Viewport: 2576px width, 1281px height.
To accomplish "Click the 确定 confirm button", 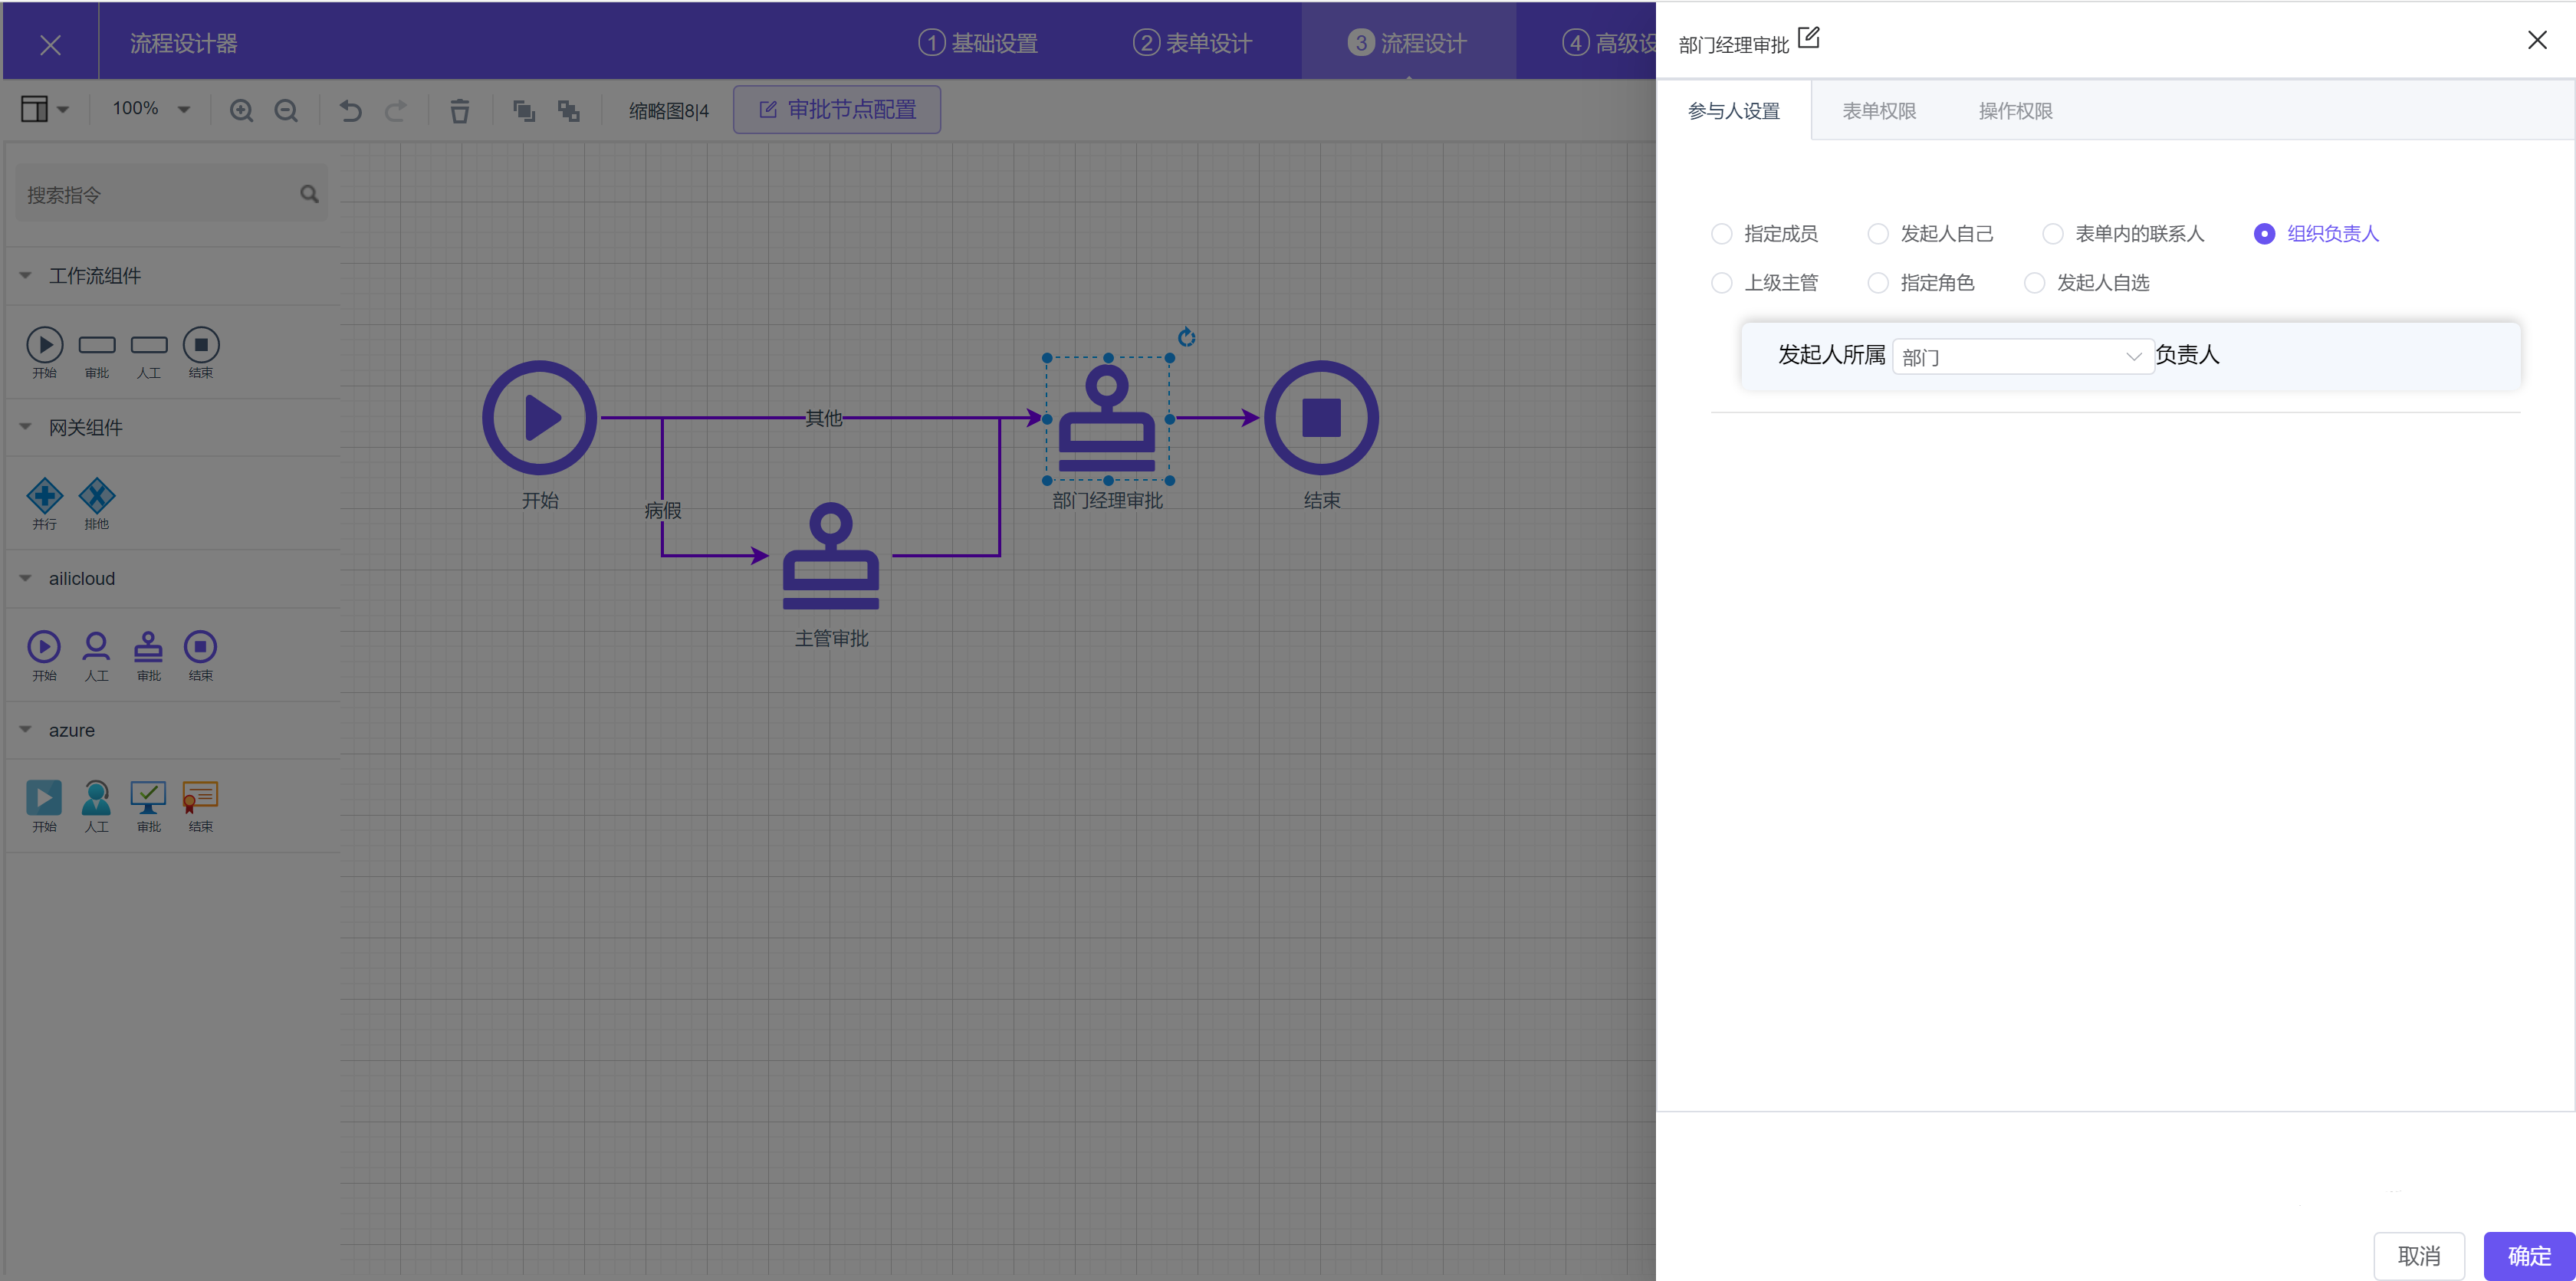I will tap(2528, 1255).
